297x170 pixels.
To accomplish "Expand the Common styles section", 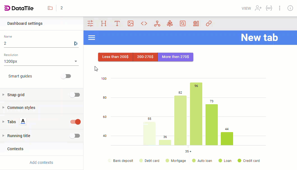I will pos(21,108).
